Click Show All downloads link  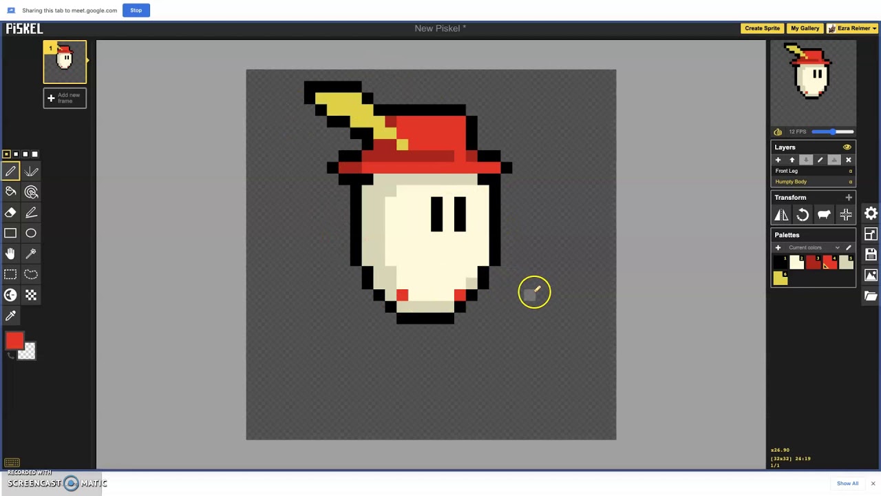(847, 484)
